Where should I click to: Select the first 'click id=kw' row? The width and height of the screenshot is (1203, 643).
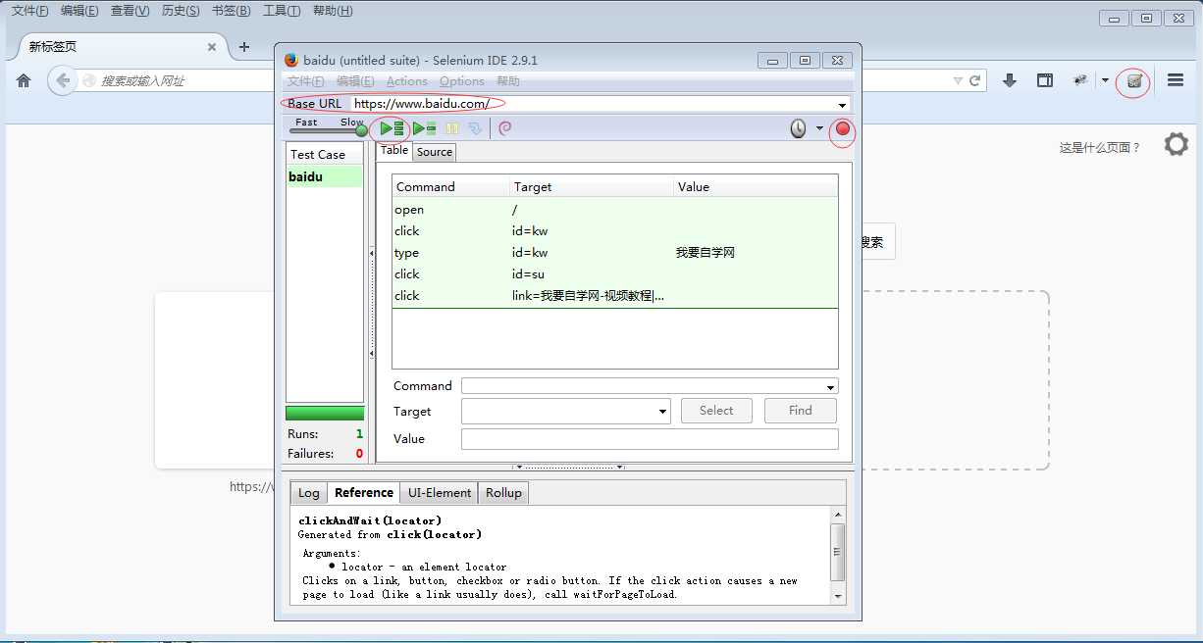(615, 231)
